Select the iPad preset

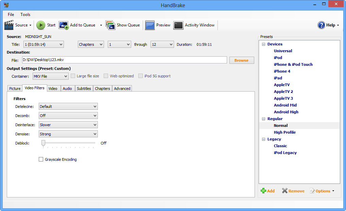click(x=278, y=78)
